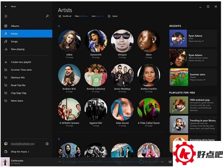Open the Albums section
This screenshot has width=223, height=167.
[15, 26]
